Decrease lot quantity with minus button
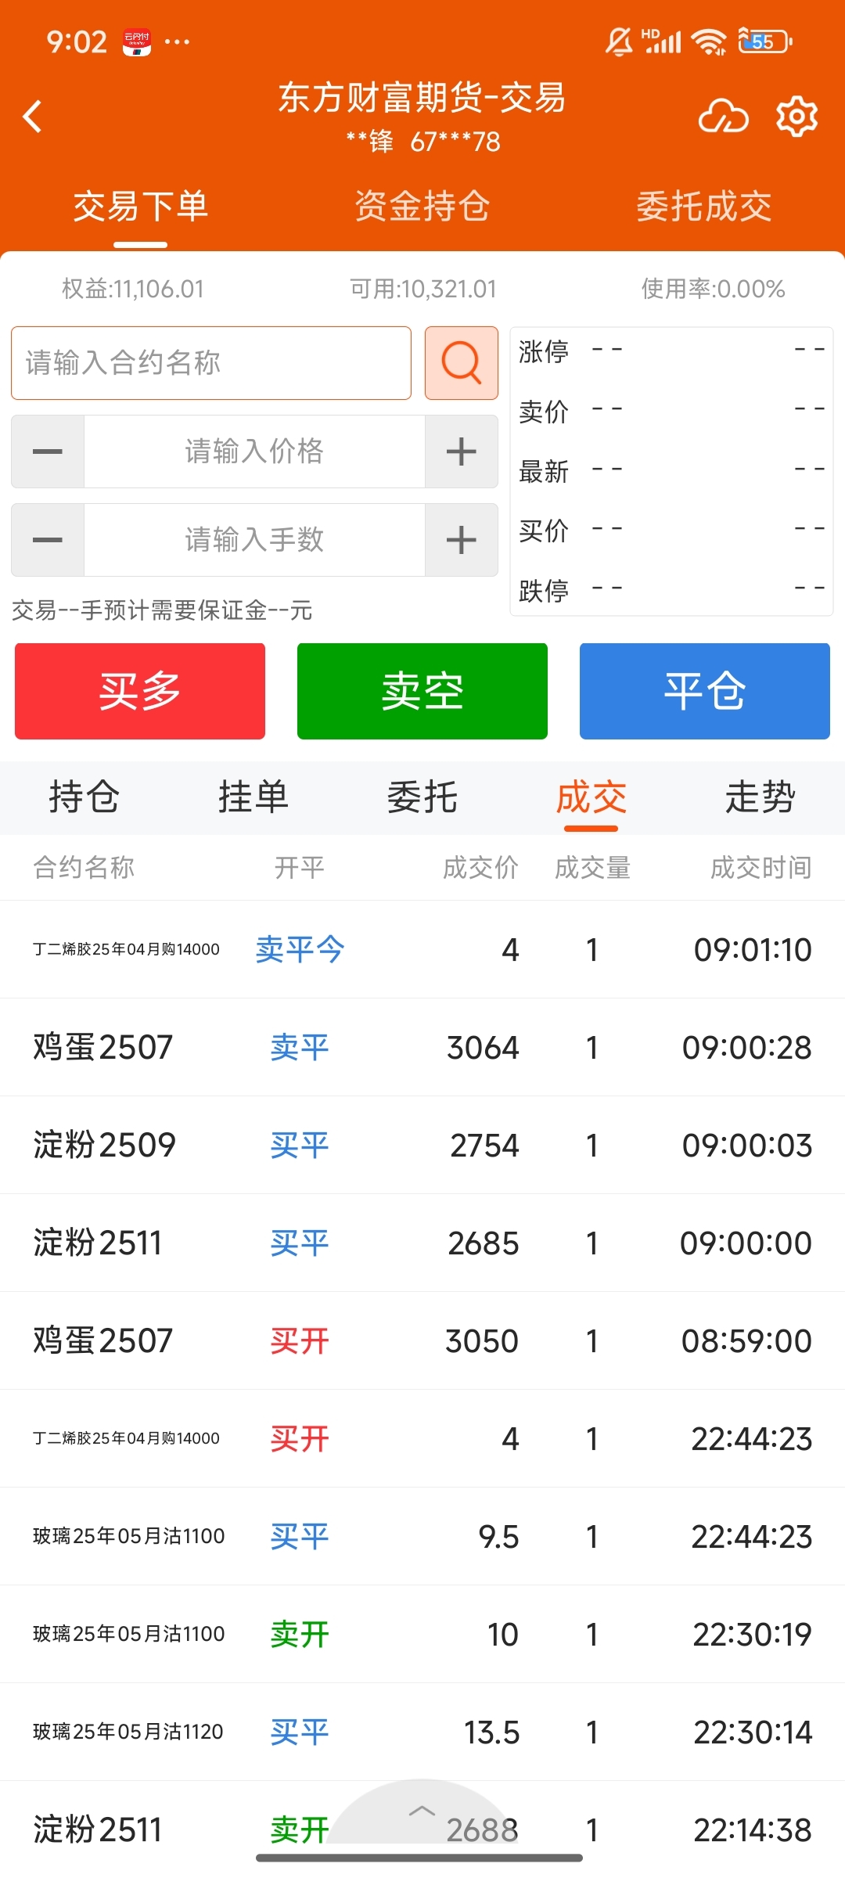The height and width of the screenshot is (1878, 845). (x=48, y=540)
